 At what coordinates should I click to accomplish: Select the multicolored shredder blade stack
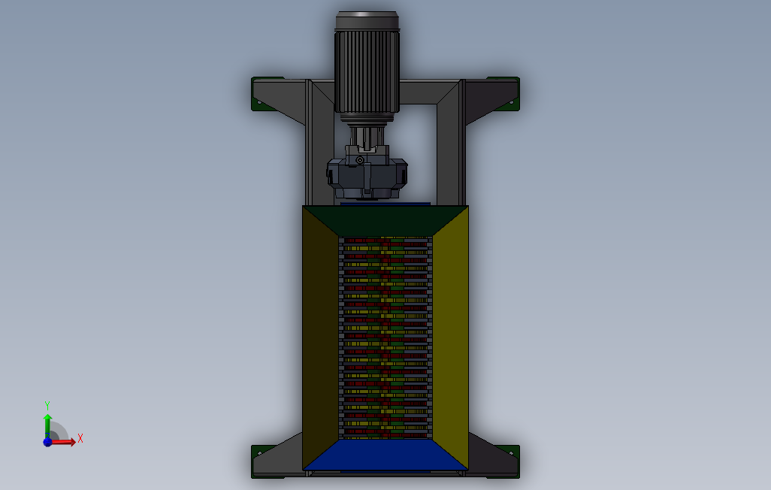click(385, 337)
